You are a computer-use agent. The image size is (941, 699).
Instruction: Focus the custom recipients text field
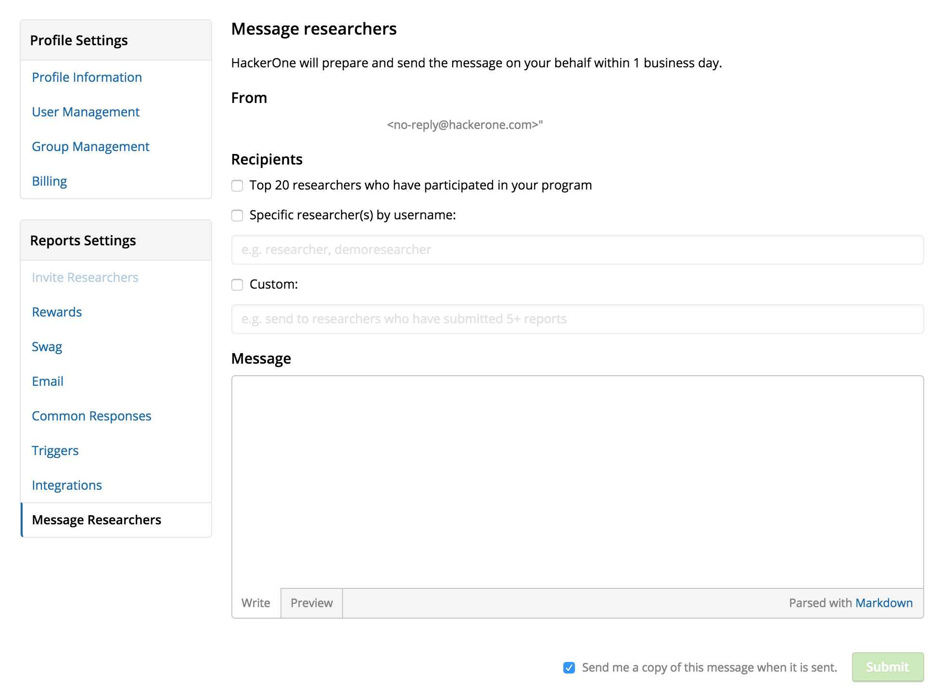point(577,319)
